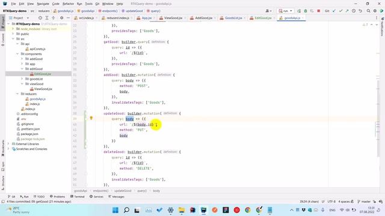Collapse the RTKQuery-demo root folder

[x=9, y=24]
